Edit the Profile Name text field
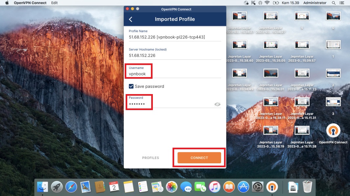This screenshot has height=196, width=350. pyautogui.click(x=175, y=37)
